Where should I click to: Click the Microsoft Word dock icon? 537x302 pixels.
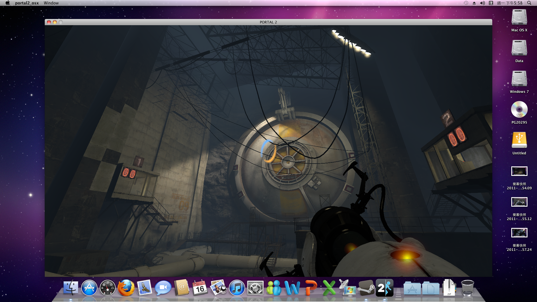[292, 288]
